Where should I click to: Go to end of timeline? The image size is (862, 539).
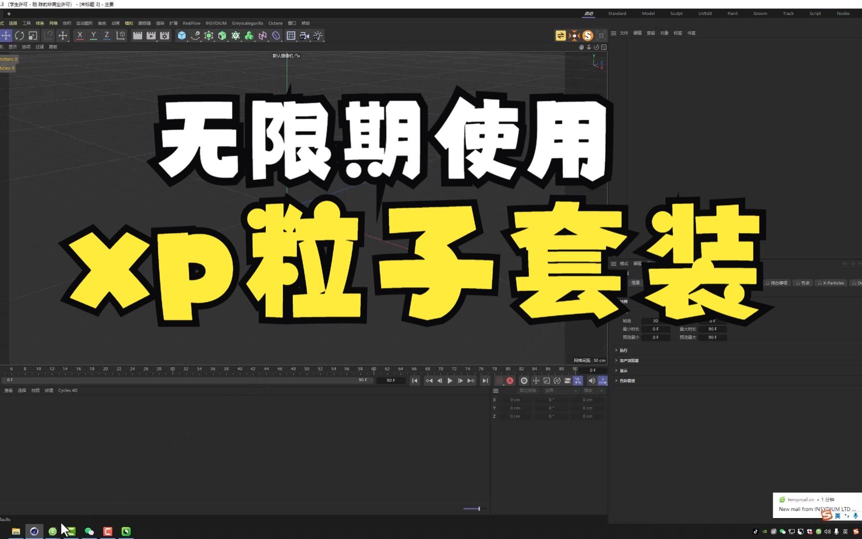click(x=485, y=380)
